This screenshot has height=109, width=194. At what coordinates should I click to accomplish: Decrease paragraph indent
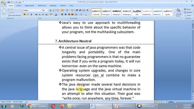pyautogui.click(x=77, y=10)
